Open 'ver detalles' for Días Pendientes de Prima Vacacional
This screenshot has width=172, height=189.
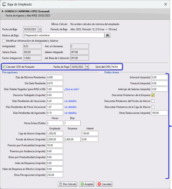[70, 107]
